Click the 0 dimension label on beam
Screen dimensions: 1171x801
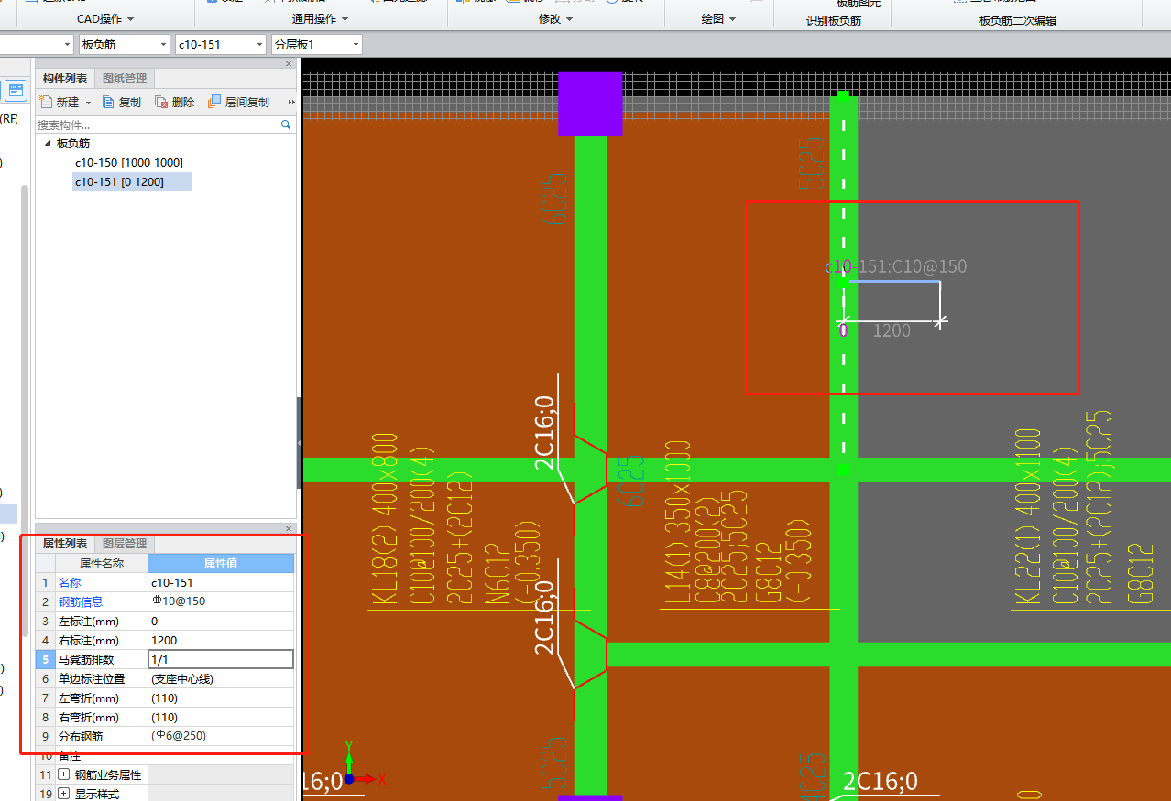coord(843,330)
